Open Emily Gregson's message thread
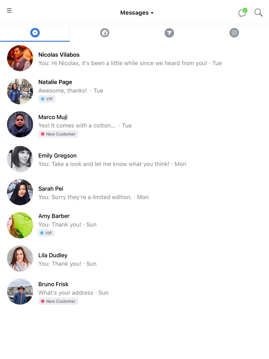Image resolution: width=269 pixels, height=359 pixels. (x=134, y=159)
